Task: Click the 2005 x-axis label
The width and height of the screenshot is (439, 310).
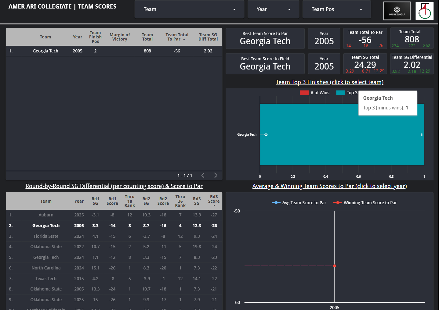Action: point(335,307)
